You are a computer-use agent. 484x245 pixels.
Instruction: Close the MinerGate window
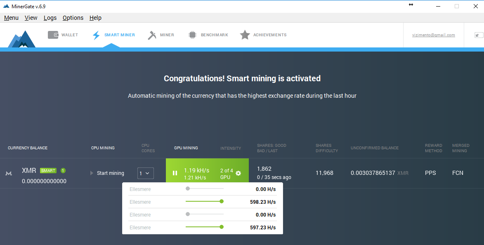(476, 6)
